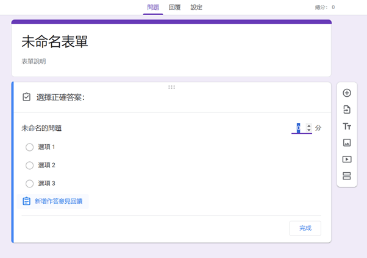Viewport: 367px width, 258px height.
Task: Click the 總分: 0 total points text
Action: point(325,7)
